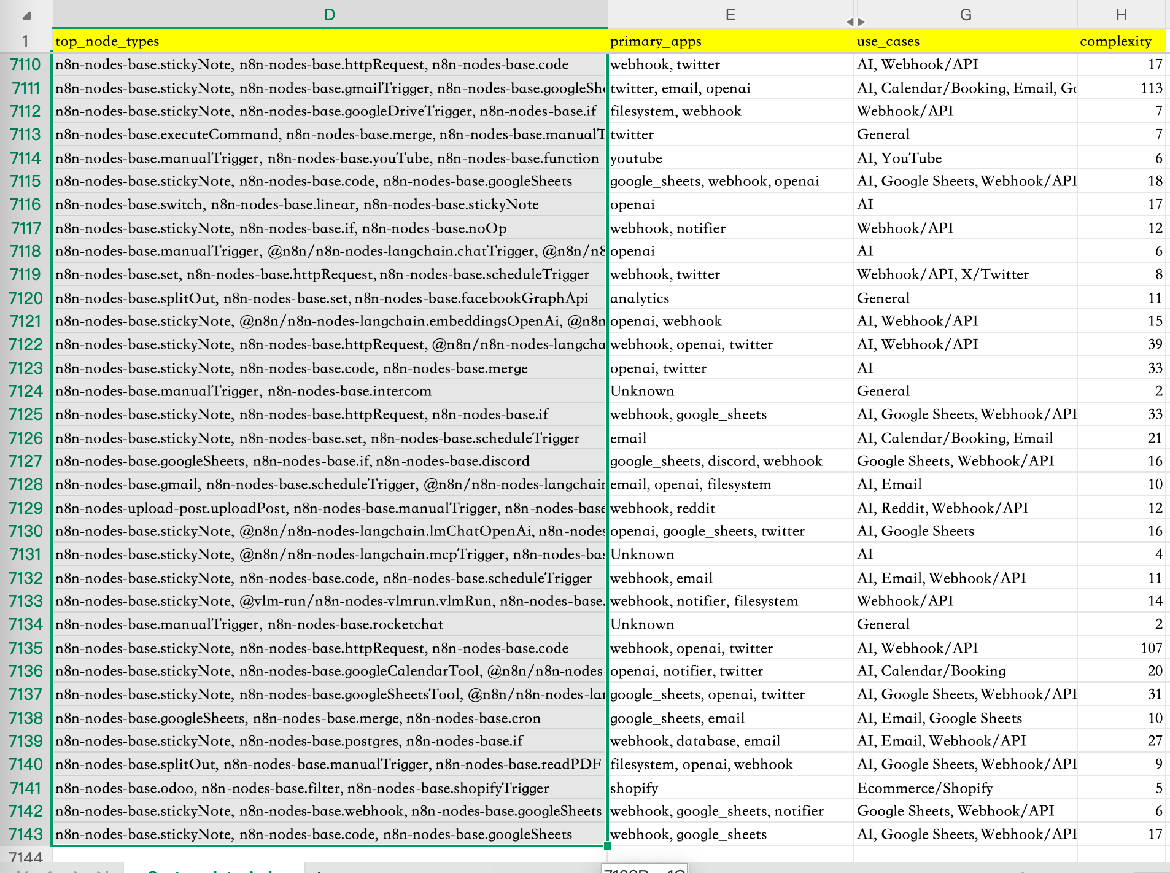The height and width of the screenshot is (873, 1170).
Task: Select the column E header
Action: [x=730, y=14]
